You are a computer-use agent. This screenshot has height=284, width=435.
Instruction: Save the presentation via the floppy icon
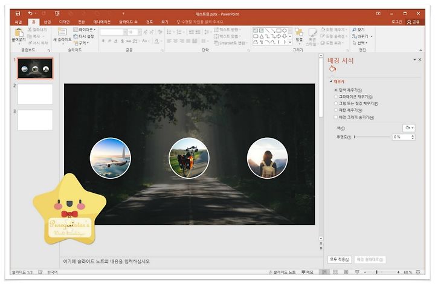pyautogui.click(x=18, y=13)
